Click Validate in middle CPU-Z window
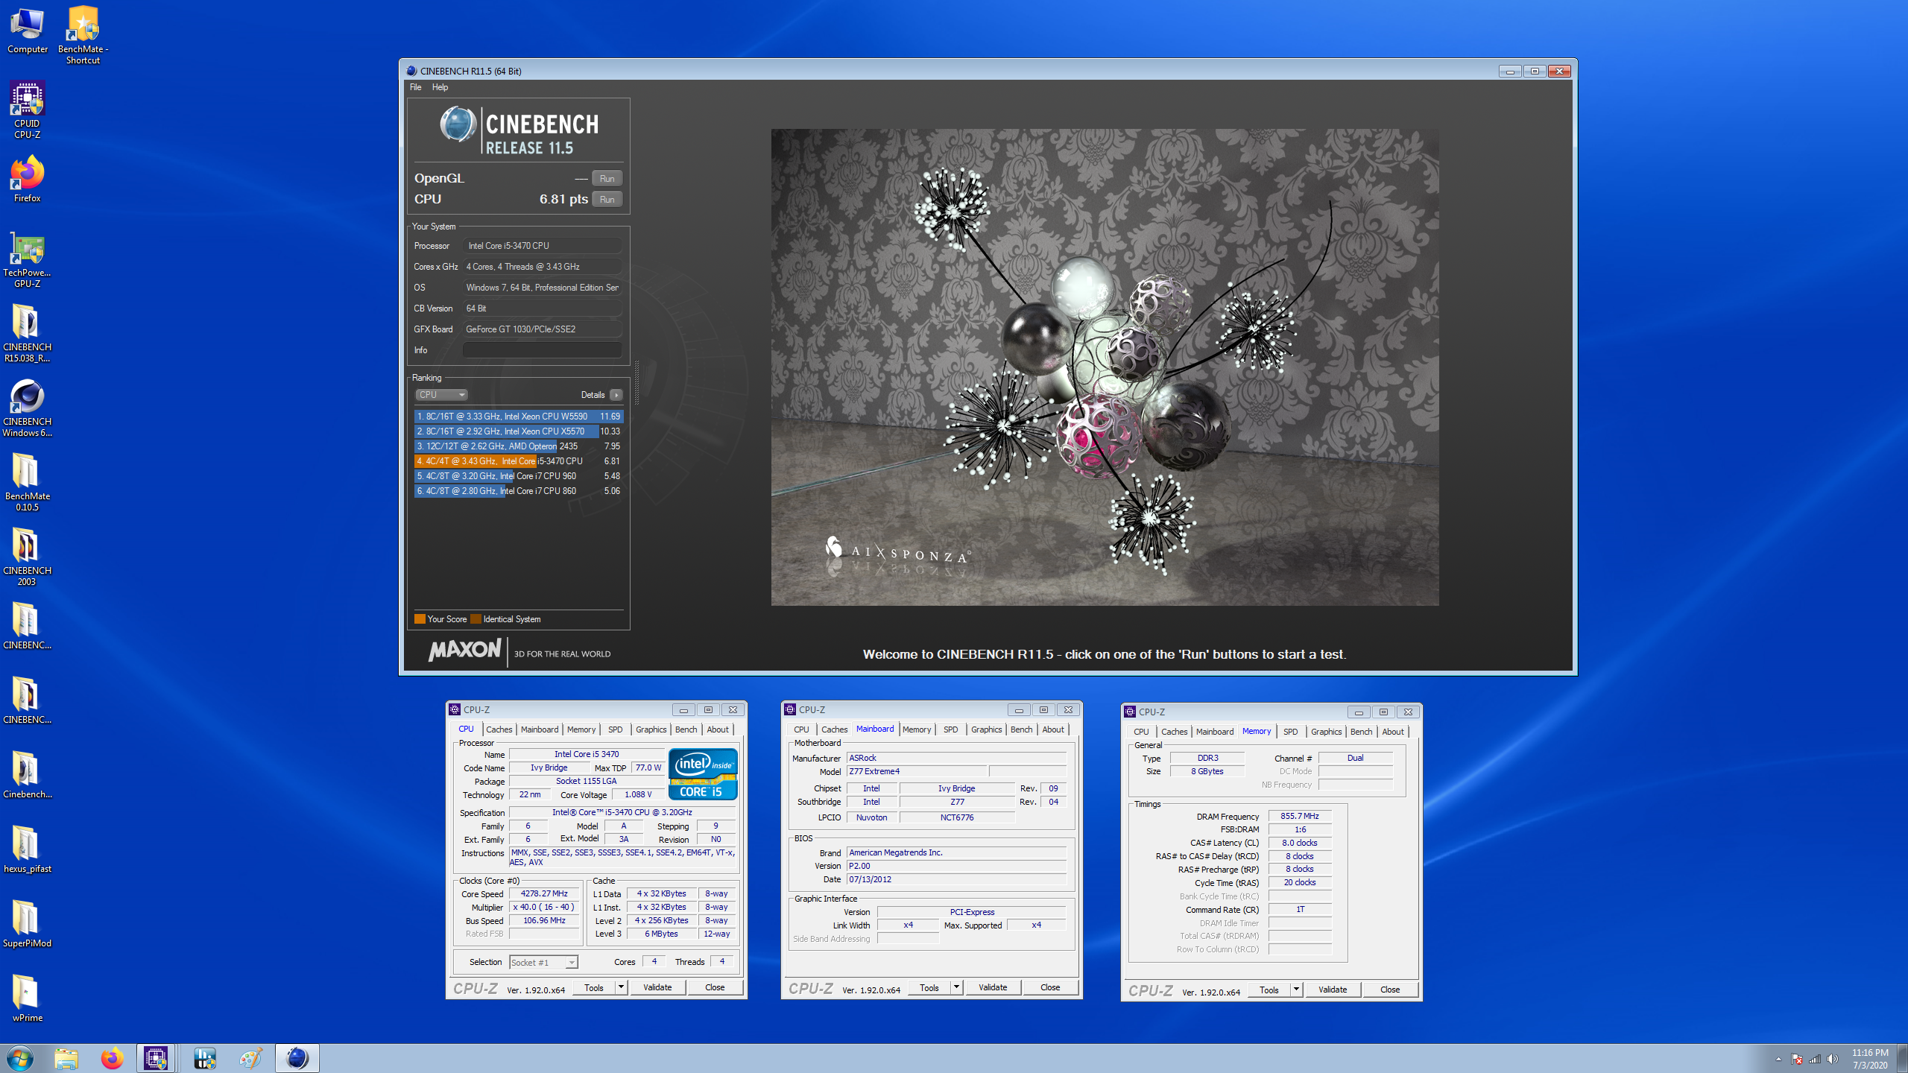1908x1073 pixels. (993, 987)
